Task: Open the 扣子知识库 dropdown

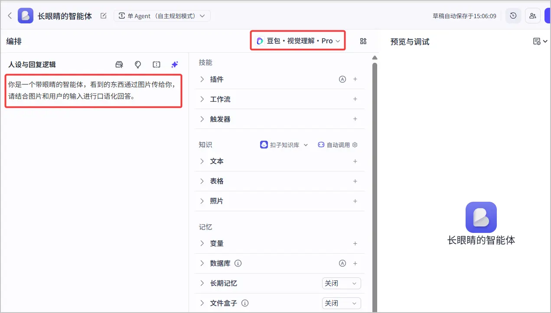Action: point(284,145)
